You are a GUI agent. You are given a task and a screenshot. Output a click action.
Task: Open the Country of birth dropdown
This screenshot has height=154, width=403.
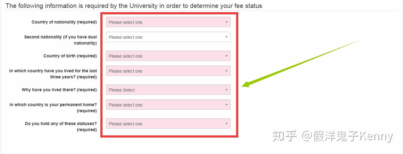168,56
